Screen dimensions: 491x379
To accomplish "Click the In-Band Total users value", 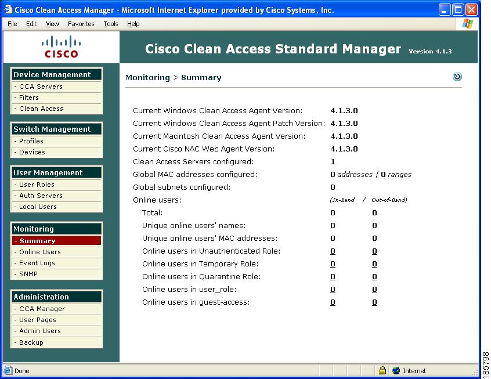I will (333, 213).
